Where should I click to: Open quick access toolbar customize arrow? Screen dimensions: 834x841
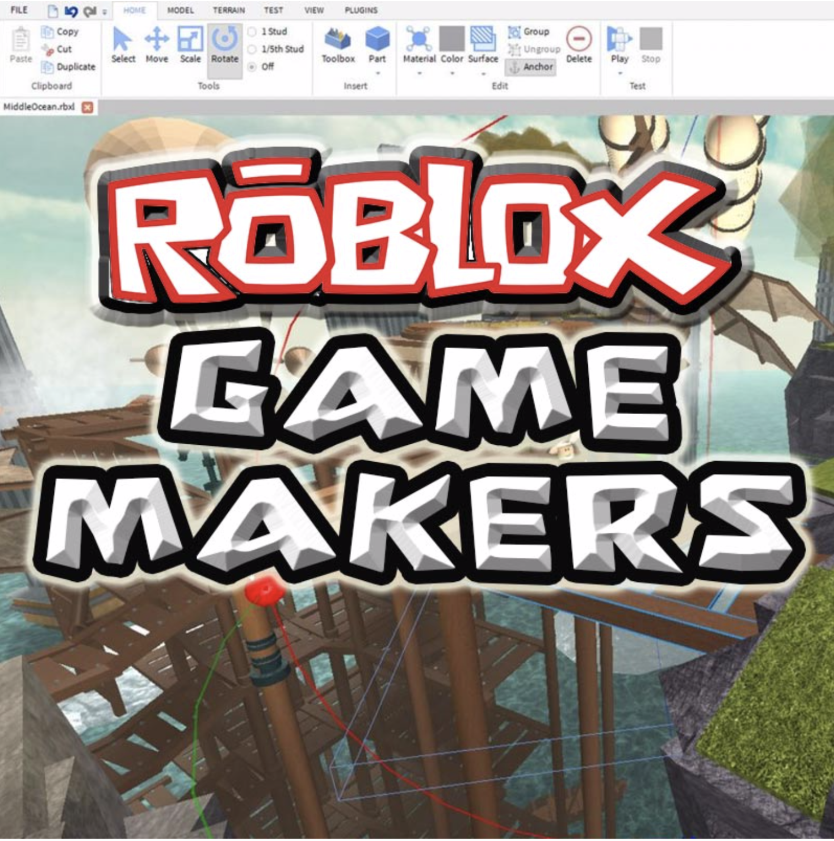[x=104, y=12]
